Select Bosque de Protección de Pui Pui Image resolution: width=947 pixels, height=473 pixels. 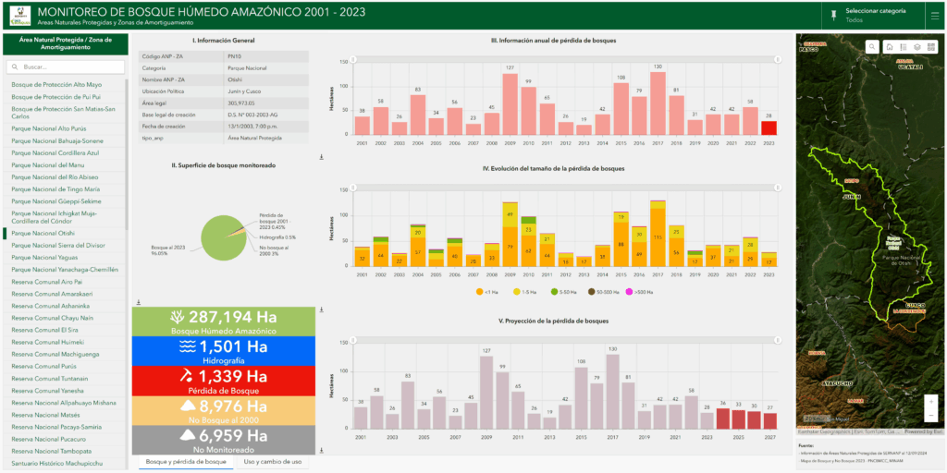coord(66,96)
